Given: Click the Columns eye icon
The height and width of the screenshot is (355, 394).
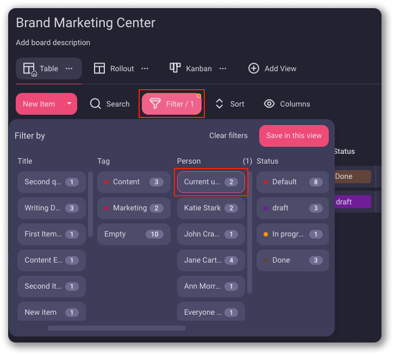Looking at the screenshot, I should pyautogui.click(x=269, y=104).
